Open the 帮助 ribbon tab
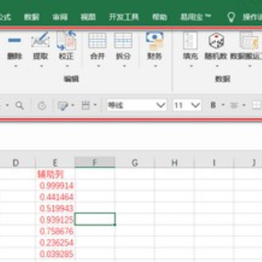Screen dimensions: 262x262 (159, 17)
